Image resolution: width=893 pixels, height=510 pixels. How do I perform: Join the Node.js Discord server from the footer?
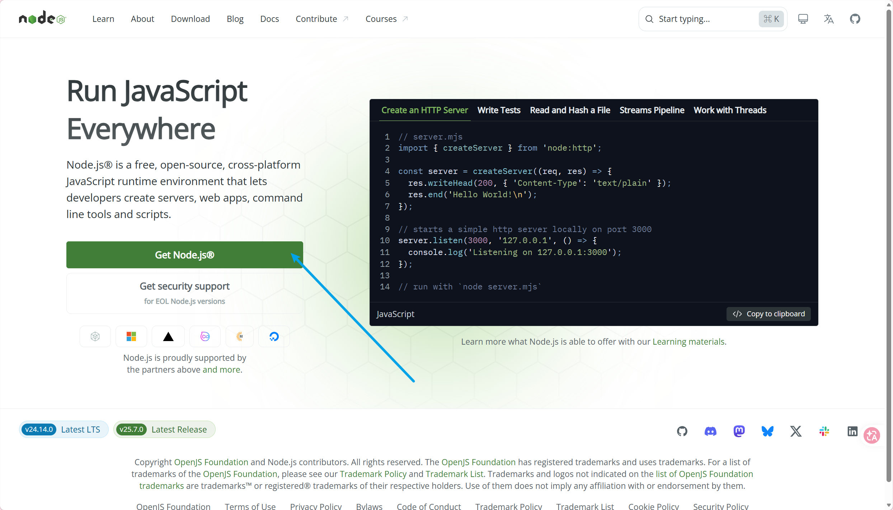pyautogui.click(x=710, y=431)
